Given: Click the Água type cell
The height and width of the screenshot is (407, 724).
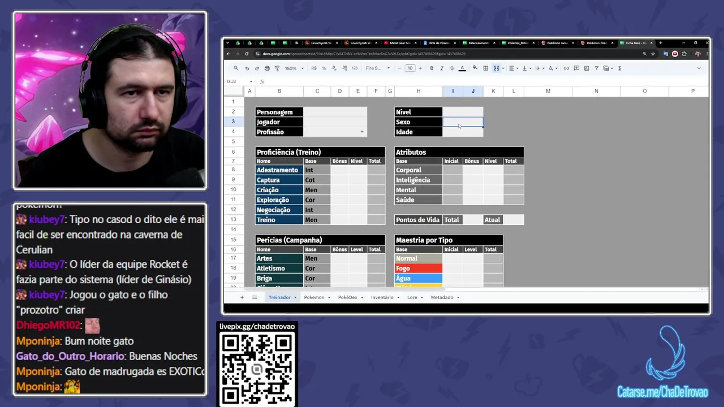Looking at the screenshot, I should (x=419, y=279).
